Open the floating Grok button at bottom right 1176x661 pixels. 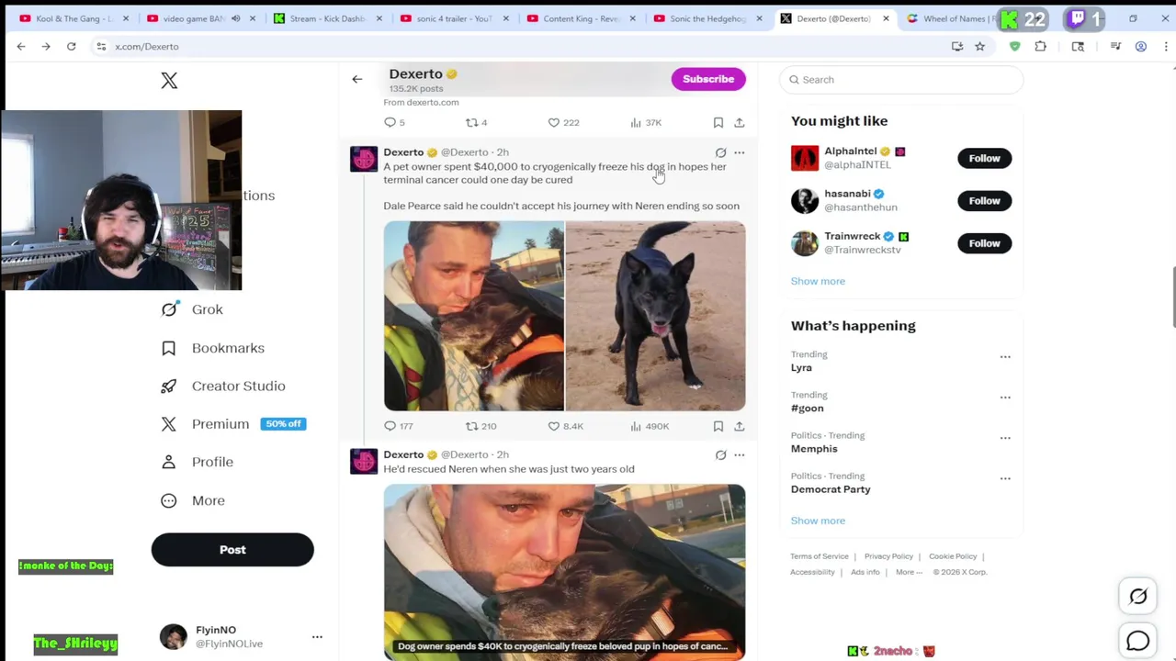click(x=1138, y=597)
